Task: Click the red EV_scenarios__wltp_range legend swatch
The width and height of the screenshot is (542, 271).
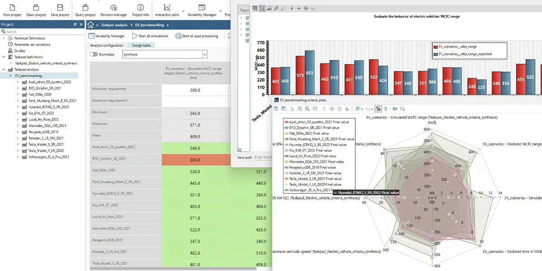Action: point(435,47)
